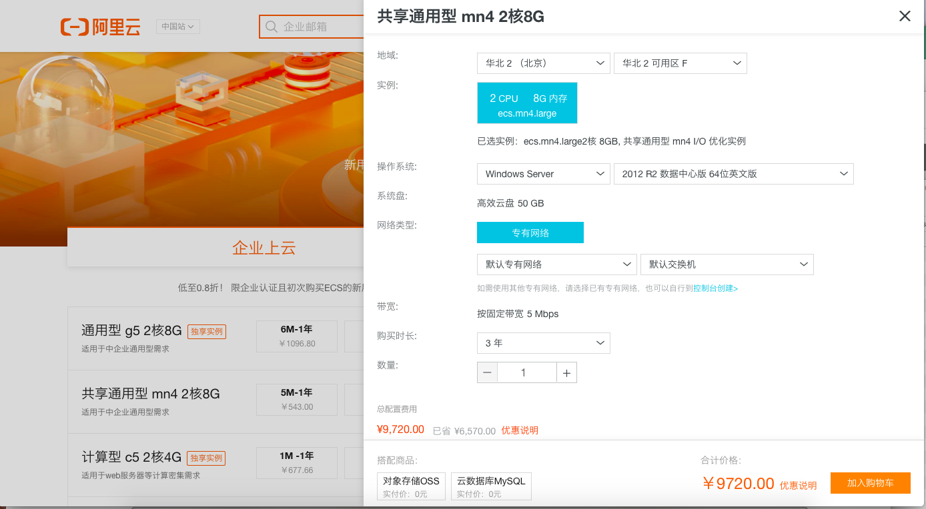Click the 独享实例 tag on 通用型 g5

tap(206, 332)
